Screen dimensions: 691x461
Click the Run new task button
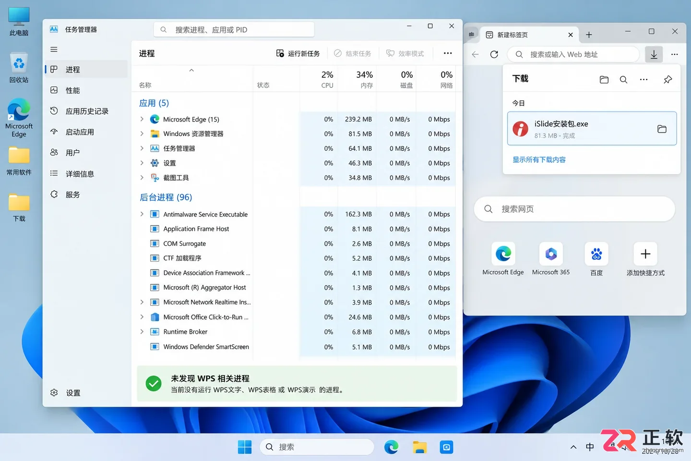298,53
